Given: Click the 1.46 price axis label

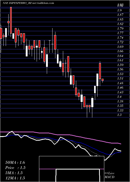Looking at the screenshot, I should tap(120, 88).
